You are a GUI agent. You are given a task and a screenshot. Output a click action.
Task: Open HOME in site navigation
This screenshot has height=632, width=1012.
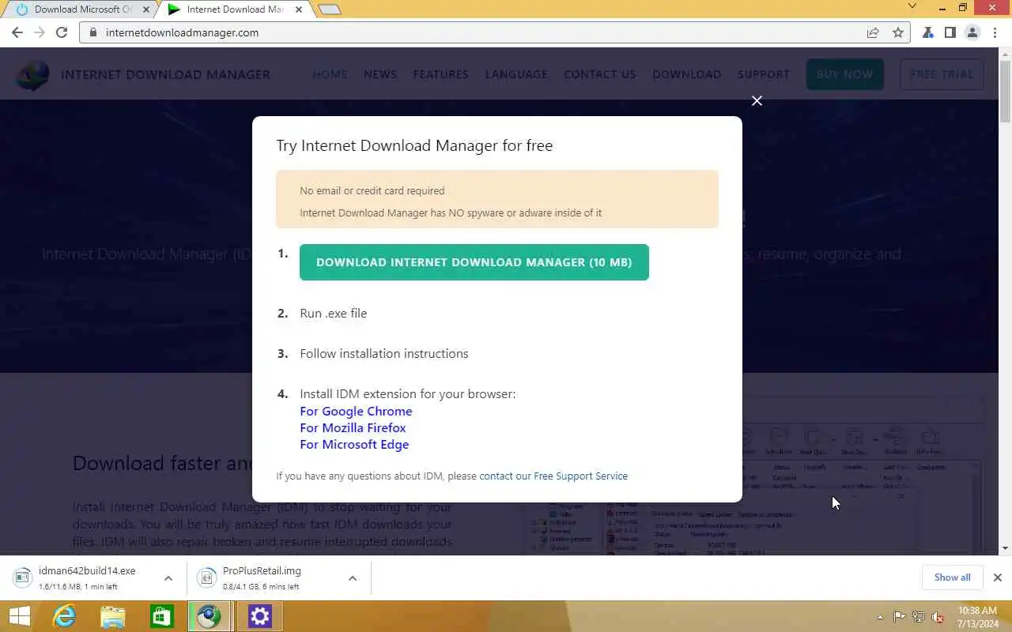click(330, 74)
